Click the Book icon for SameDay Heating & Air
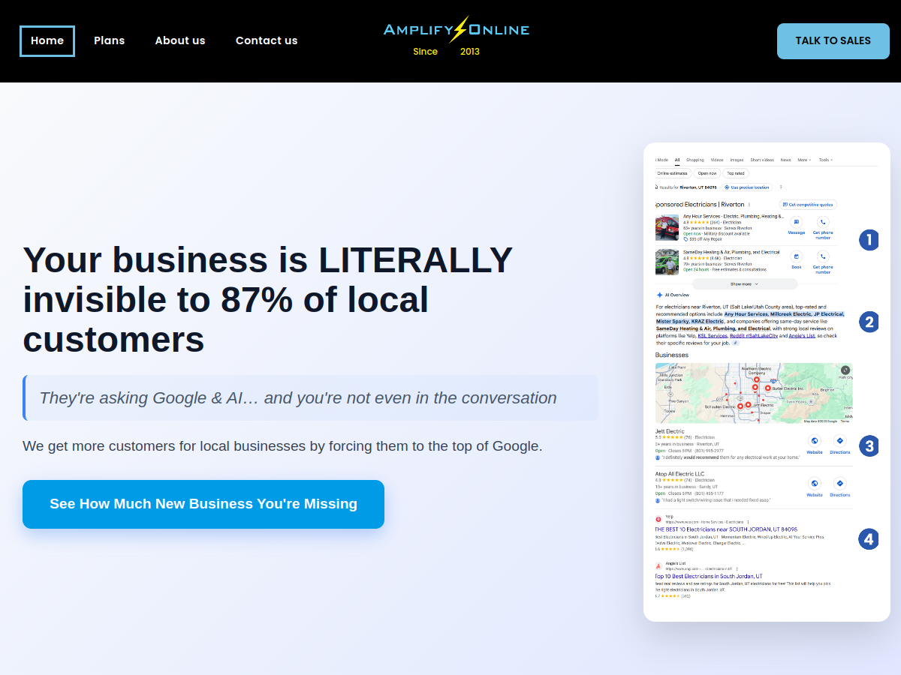 pos(797,256)
